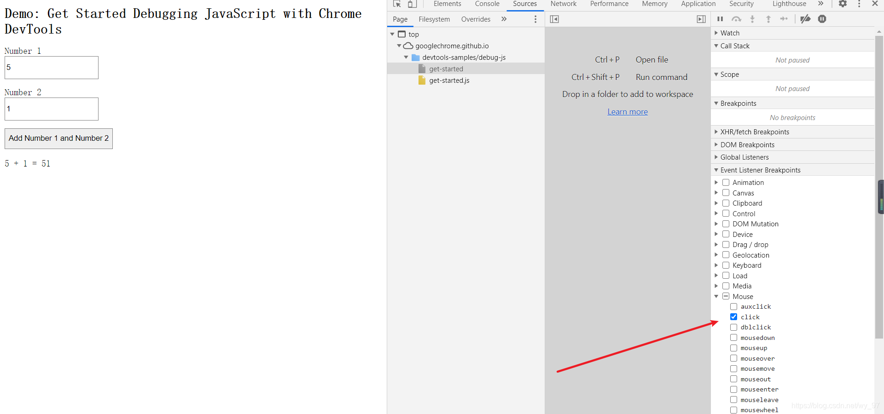
Task: Enable Animation event breakpoints checkbox
Action: coord(726,182)
